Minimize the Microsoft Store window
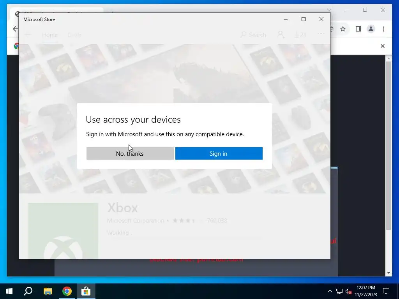Viewport: 399px width, 299px height. (x=286, y=19)
